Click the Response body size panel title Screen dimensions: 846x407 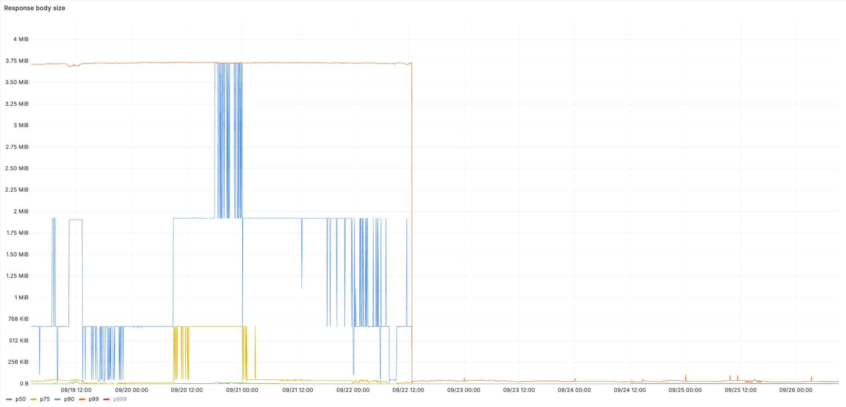coord(35,8)
